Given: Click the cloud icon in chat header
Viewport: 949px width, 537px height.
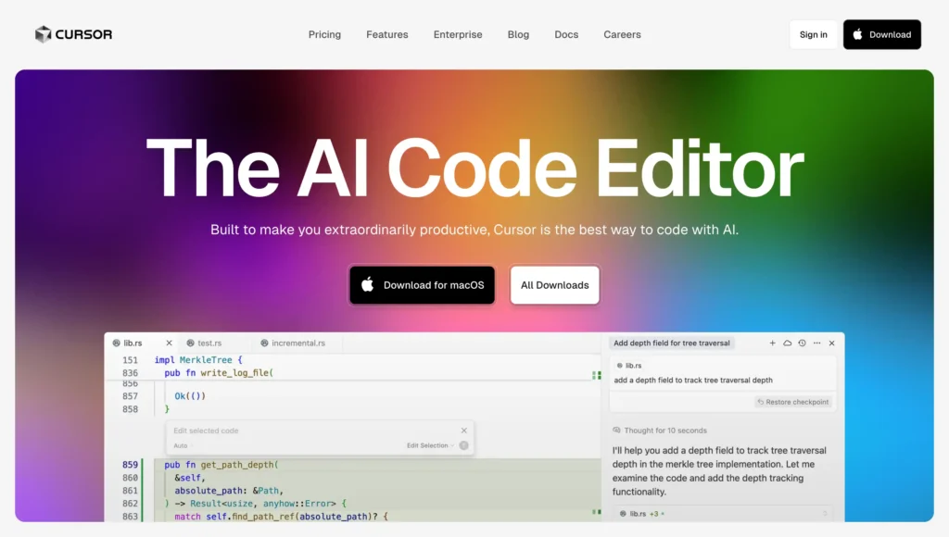Looking at the screenshot, I should (788, 343).
